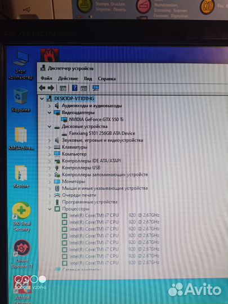Click the Программные устройства icon
The image size is (228, 304).
pos(57,202)
